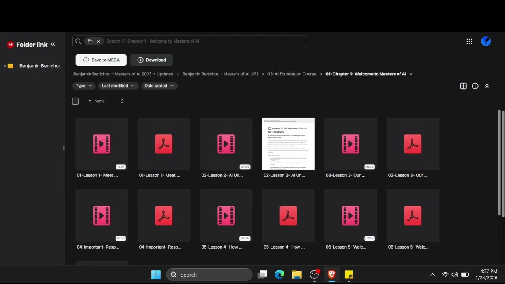Viewport: 505px width, 284px height.
Task: Expand the Benjamin Benichou folder tree arrow
Action: (4, 66)
